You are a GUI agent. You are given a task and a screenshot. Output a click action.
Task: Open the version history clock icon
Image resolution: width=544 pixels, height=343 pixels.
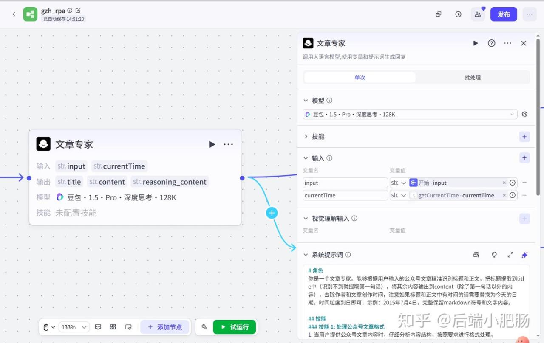tap(458, 14)
